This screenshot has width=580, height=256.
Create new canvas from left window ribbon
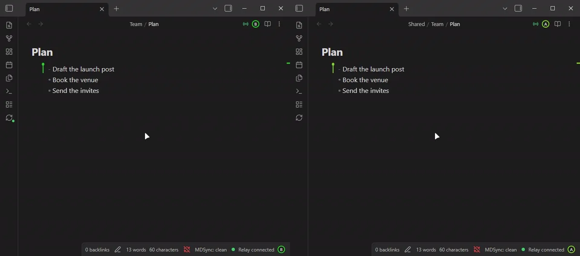[9, 52]
